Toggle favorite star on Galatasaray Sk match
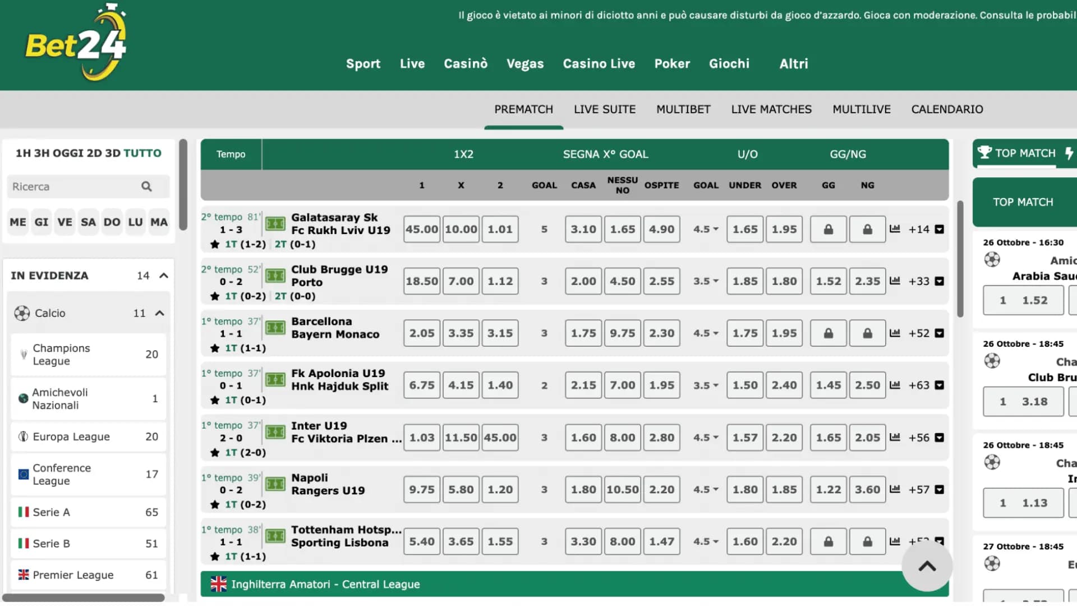This screenshot has width=1077, height=606. (214, 244)
